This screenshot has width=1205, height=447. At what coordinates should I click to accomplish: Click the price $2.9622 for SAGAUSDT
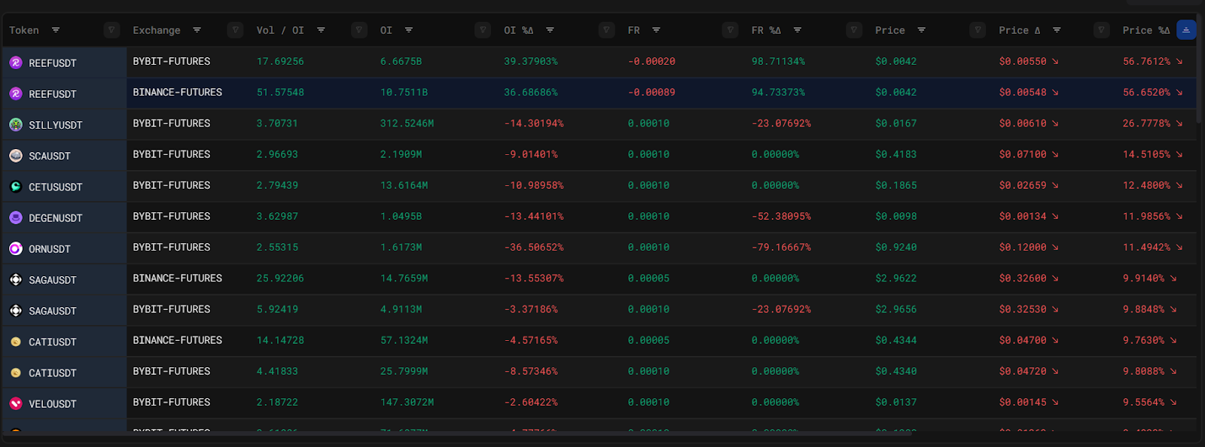[896, 278]
